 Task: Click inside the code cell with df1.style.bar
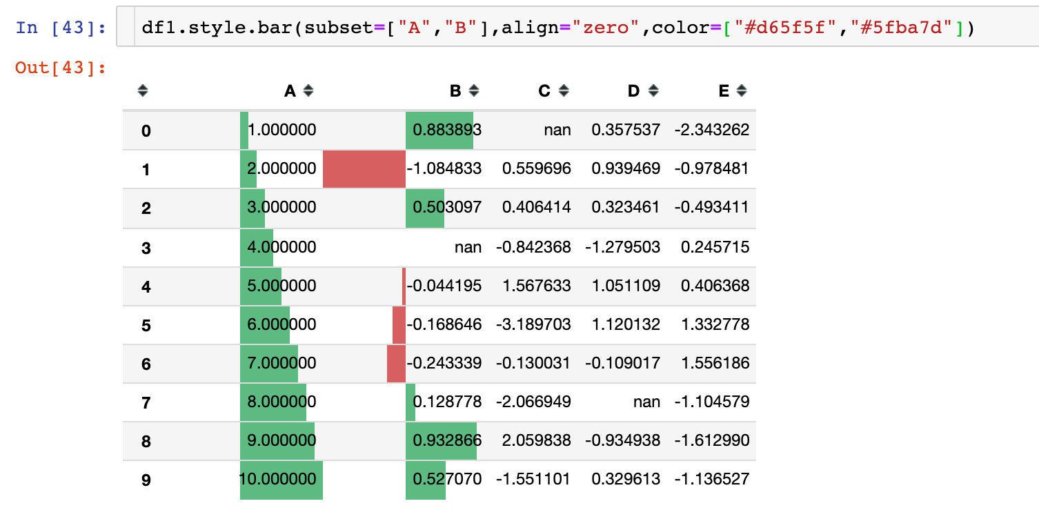click(577, 28)
